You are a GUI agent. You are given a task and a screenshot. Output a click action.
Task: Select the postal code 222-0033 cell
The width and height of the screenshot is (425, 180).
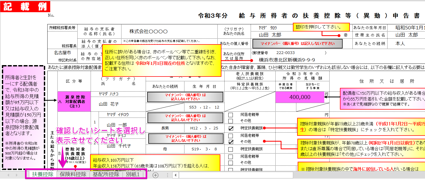pos(285,53)
